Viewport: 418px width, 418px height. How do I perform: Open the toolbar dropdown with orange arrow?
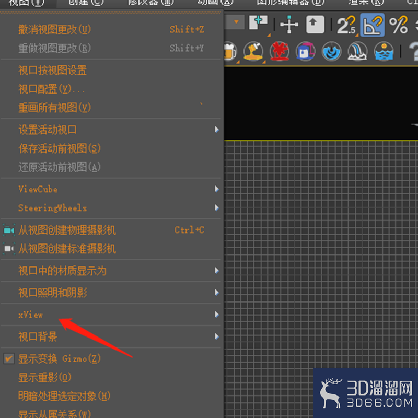pos(236,22)
